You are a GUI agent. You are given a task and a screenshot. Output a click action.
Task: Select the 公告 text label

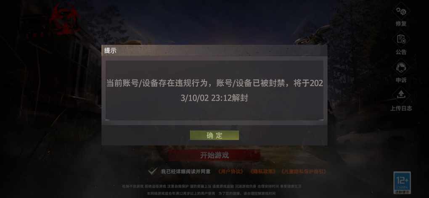[x=401, y=52]
